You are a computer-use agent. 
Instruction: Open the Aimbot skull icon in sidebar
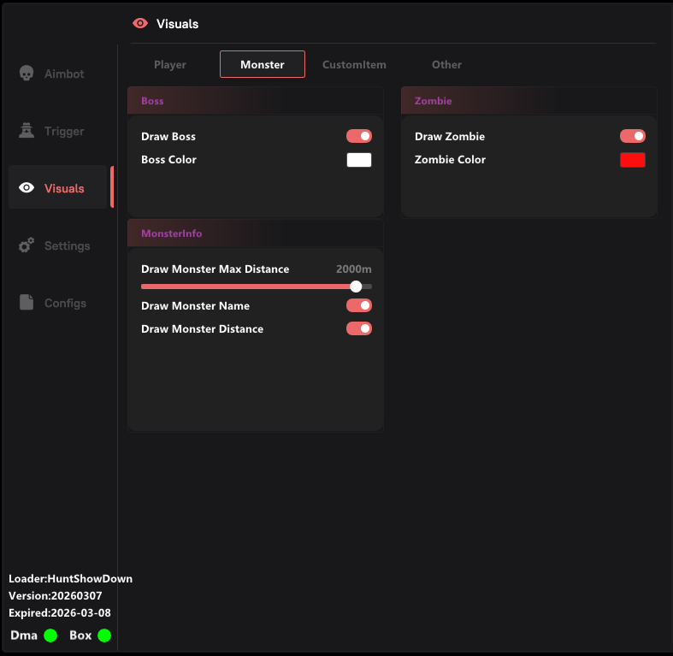point(27,74)
